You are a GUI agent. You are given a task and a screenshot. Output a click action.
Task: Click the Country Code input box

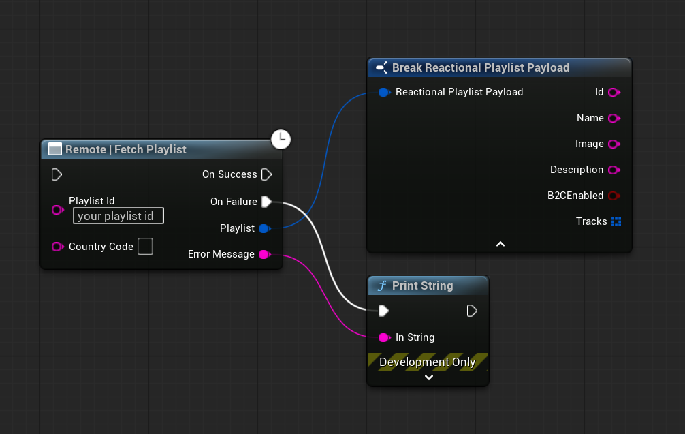(145, 247)
